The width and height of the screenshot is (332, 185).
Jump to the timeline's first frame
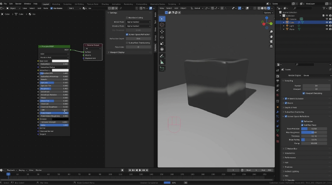(x=130, y=170)
